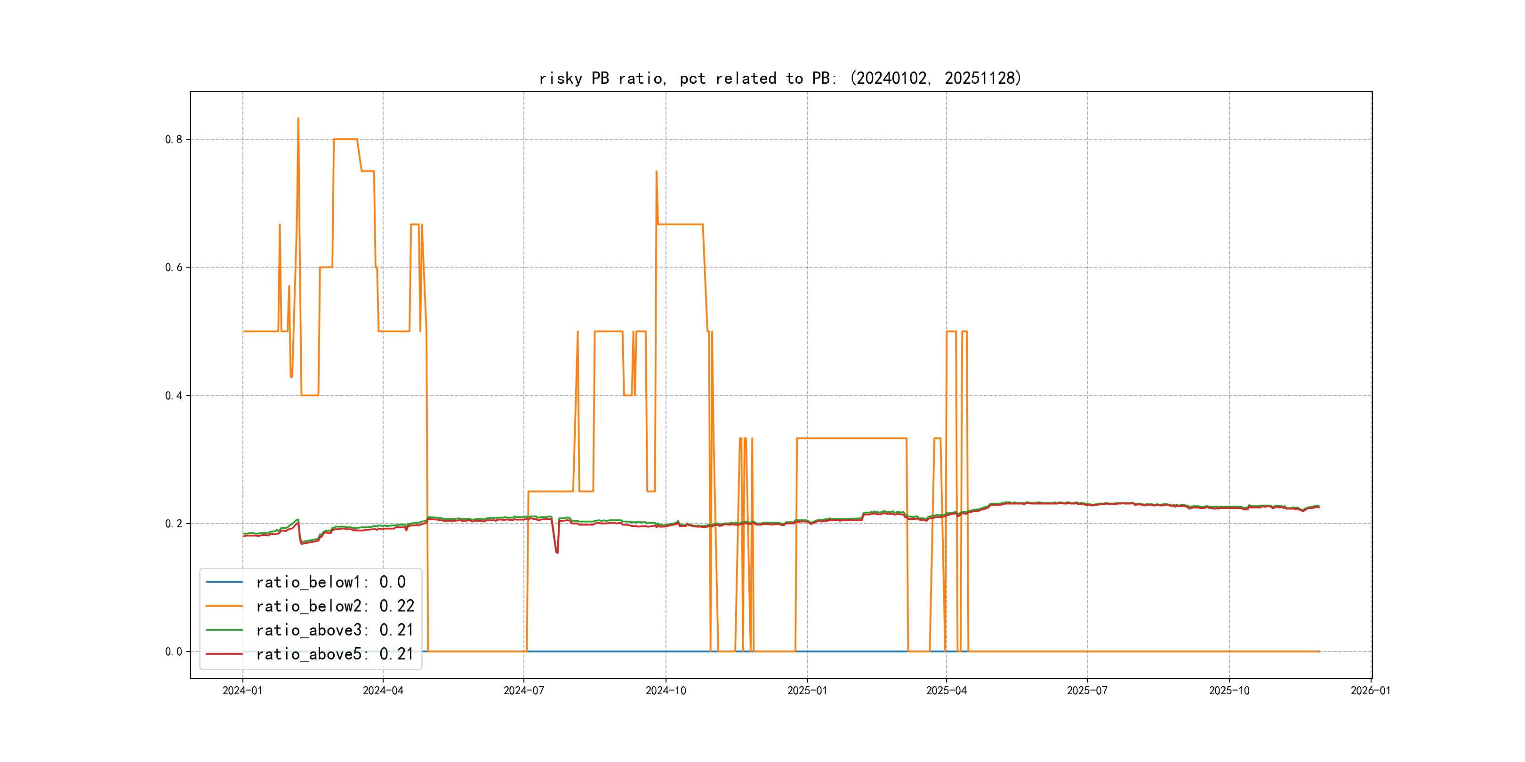The image size is (1525, 762).
Task: Click the 2025-01 x-axis tick label
Action: click(x=807, y=691)
